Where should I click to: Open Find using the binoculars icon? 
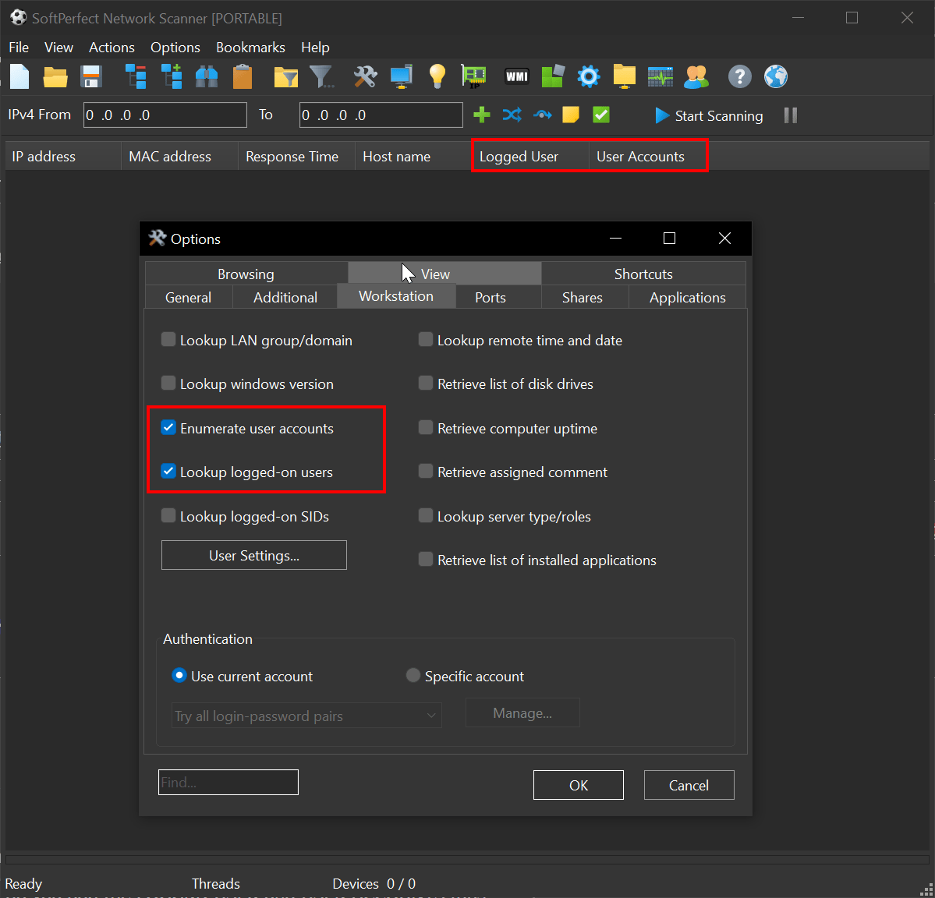pyautogui.click(x=207, y=77)
